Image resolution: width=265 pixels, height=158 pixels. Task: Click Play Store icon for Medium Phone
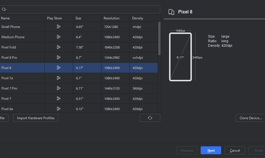tap(59, 37)
